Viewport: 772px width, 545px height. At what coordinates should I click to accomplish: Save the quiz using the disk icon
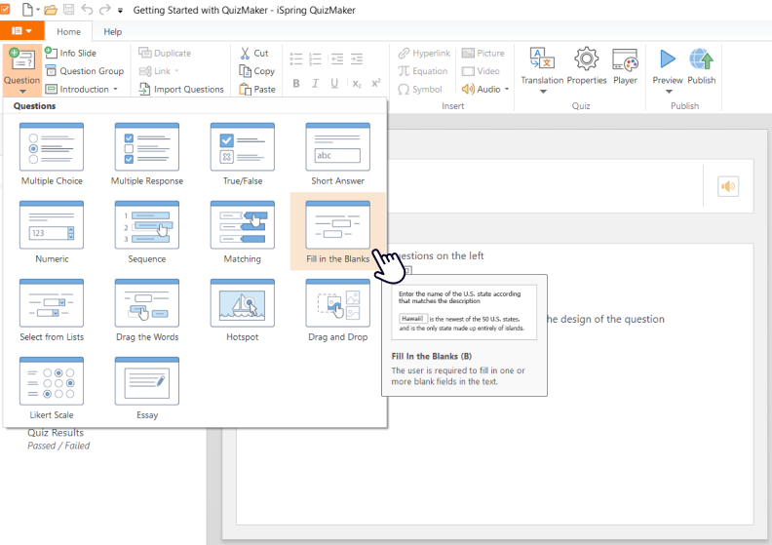point(69,10)
